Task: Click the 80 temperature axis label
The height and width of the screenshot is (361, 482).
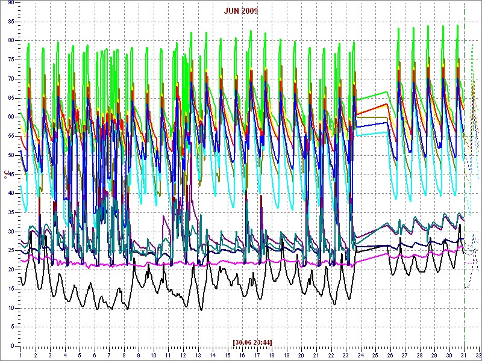Action: click(11, 41)
